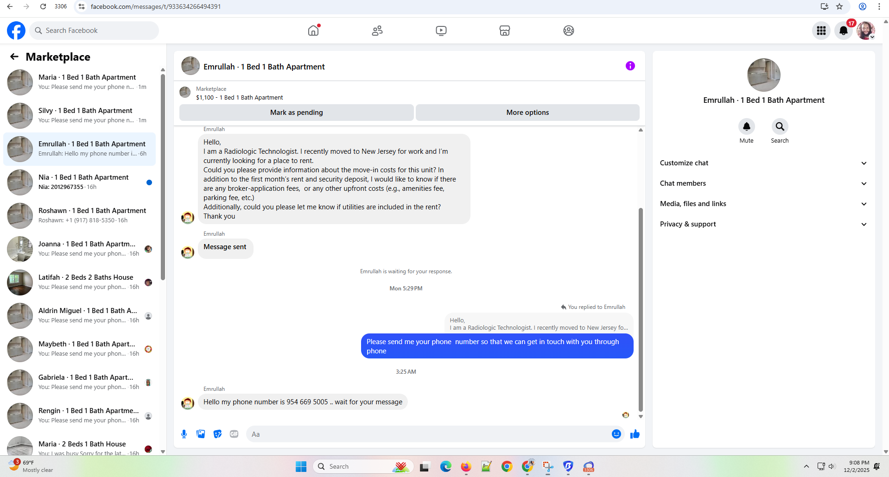Click the chat messages scrollbar
This screenshot has height=477, width=889.
[641, 309]
